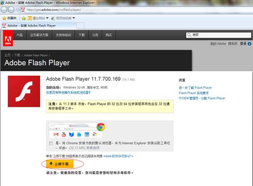The width and height of the screenshot is (253, 186).
Task: Open Flash Player 系统要求 link
Action: pyautogui.click(x=194, y=93)
